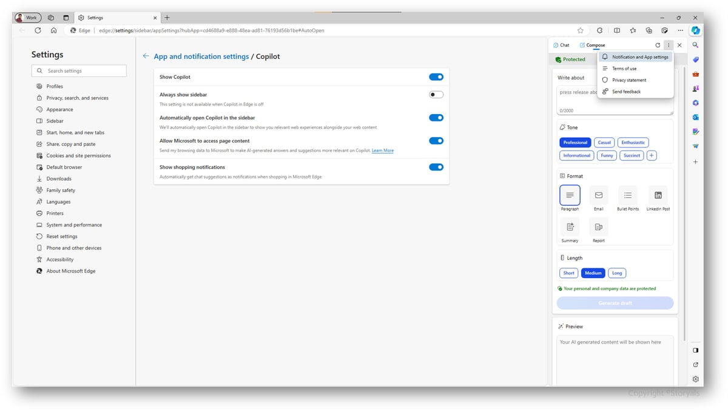Add a custom tone with plus button
The image size is (728, 411).
[x=652, y=155]
